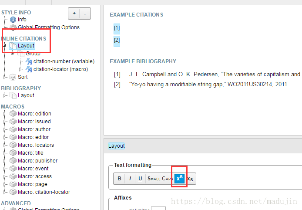
Task: Toggle subscript formatting button
Action: 190,179
